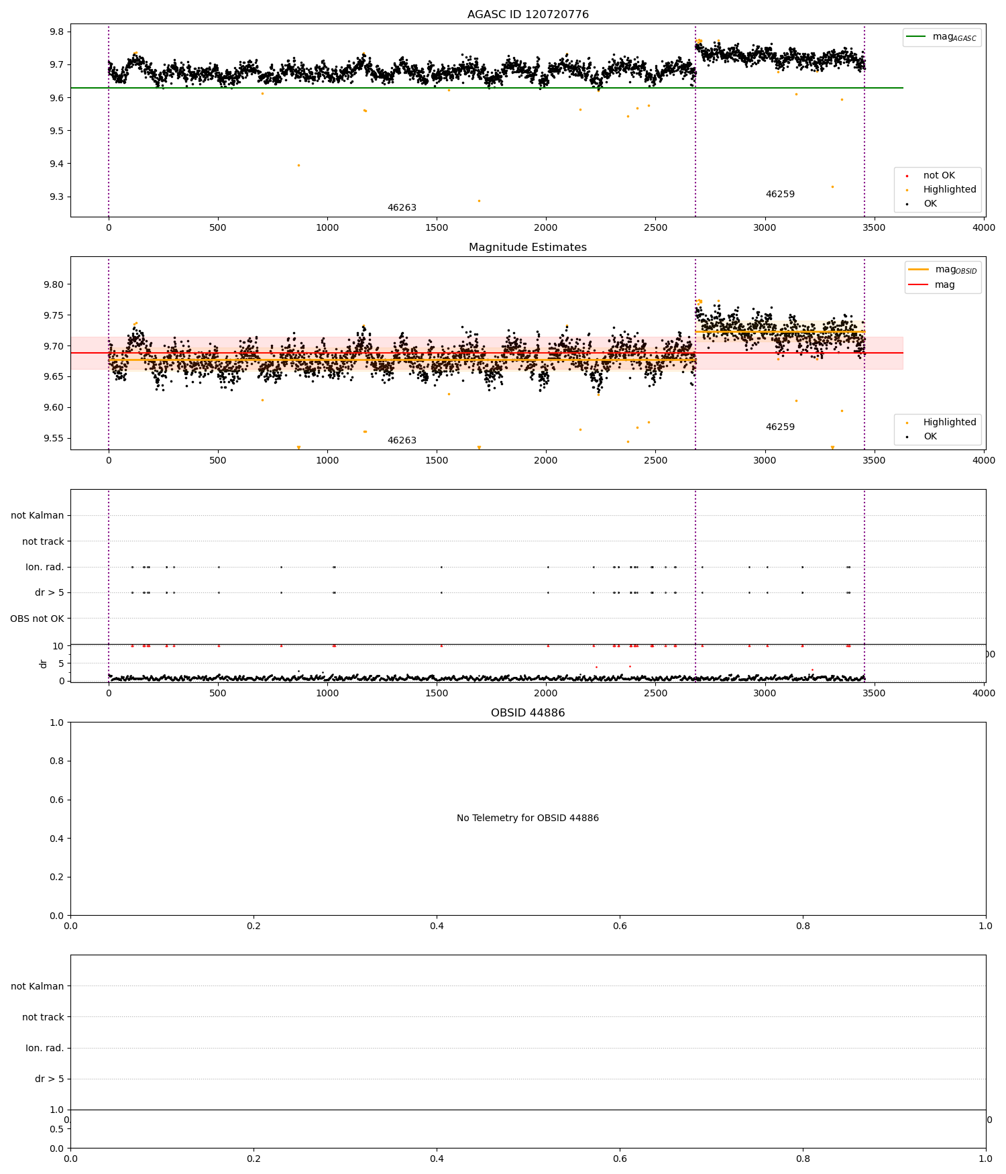Click the 'Magnitude Estimates' plot title

(x=528, y=247)
